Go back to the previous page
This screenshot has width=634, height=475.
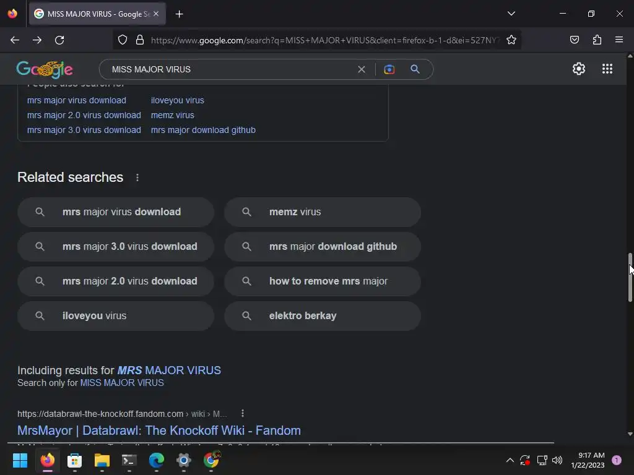pos(15,40)
